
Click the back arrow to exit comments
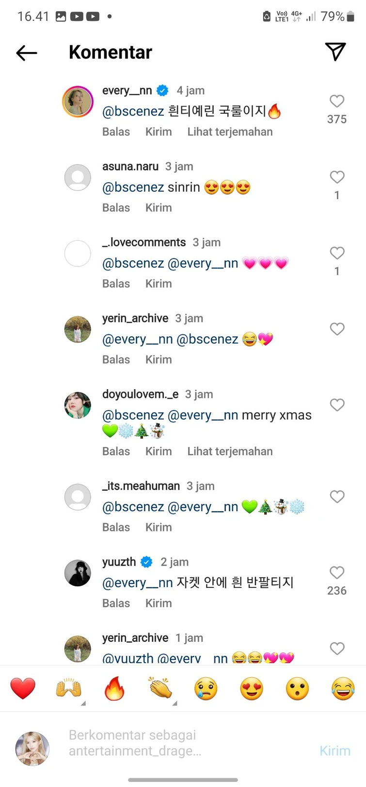click(27, 52)
